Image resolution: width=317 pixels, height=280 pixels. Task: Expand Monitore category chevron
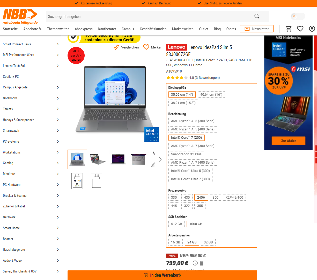[58, 174]
